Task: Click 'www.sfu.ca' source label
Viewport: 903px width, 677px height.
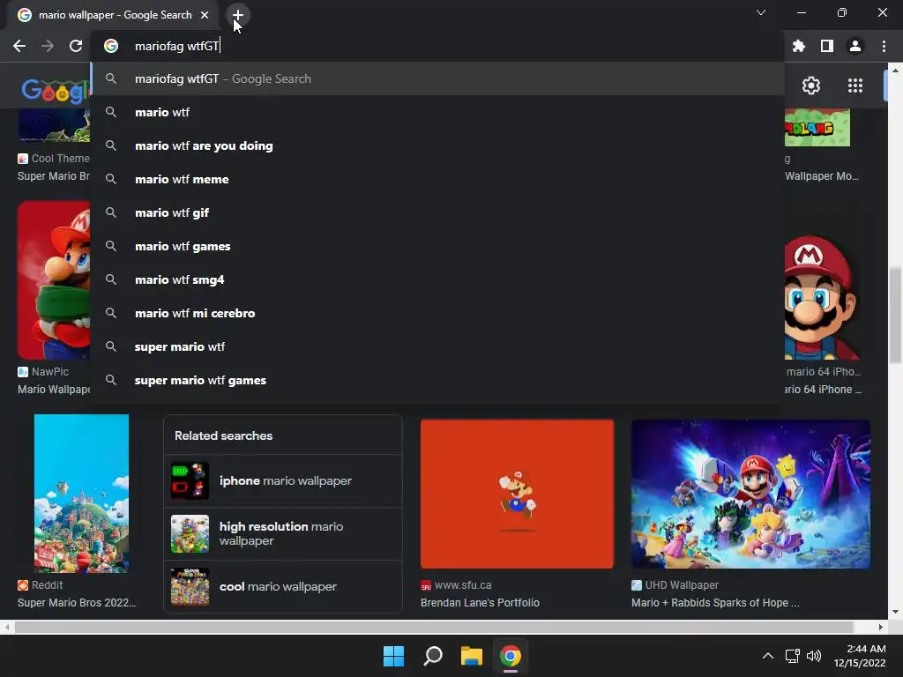Action: point(463,585)
